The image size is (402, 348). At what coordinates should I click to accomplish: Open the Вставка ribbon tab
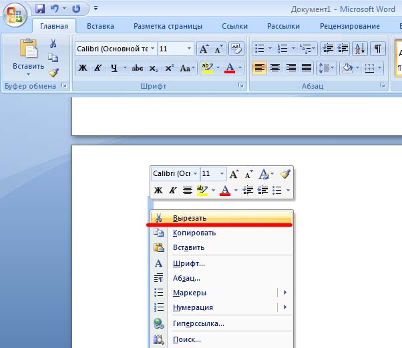pos(100,26)
